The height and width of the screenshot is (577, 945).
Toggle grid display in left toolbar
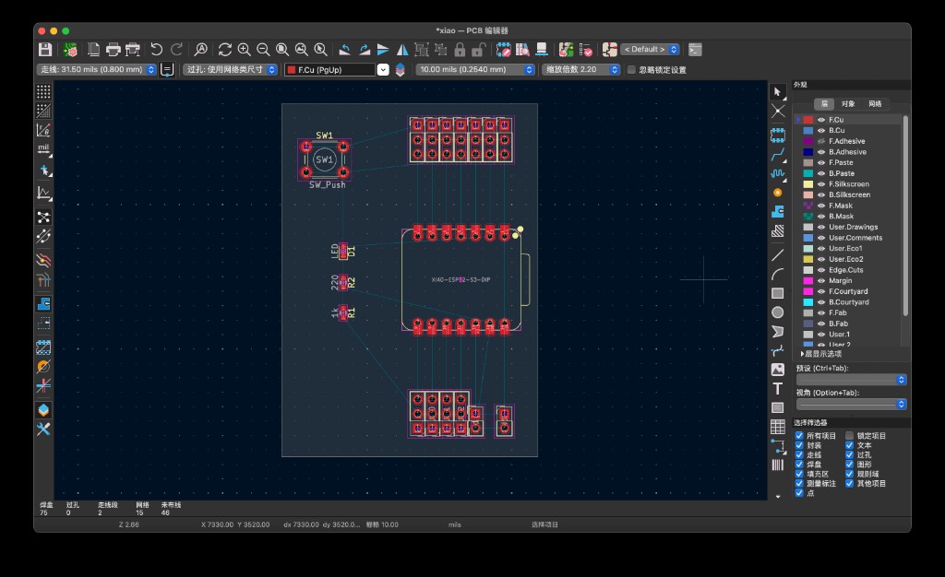43,91
